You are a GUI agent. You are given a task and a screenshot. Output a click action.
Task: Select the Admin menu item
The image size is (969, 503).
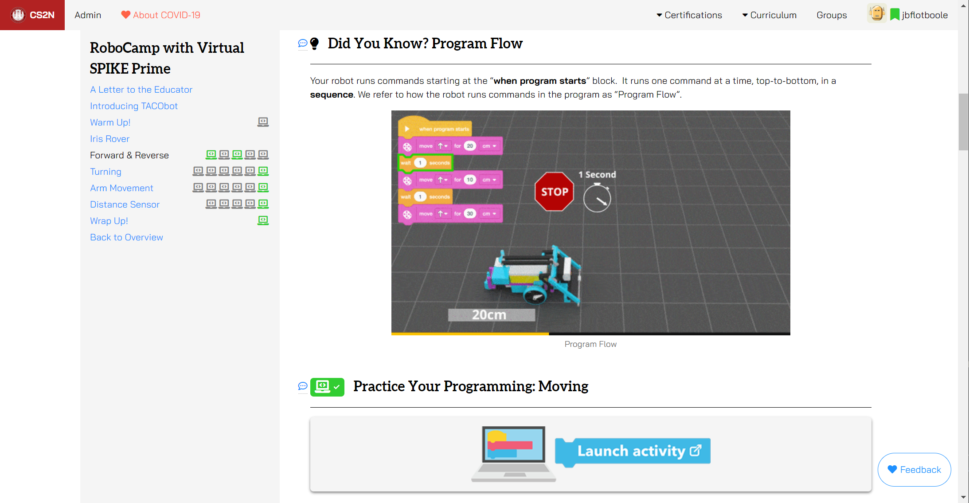click(87, 14)
